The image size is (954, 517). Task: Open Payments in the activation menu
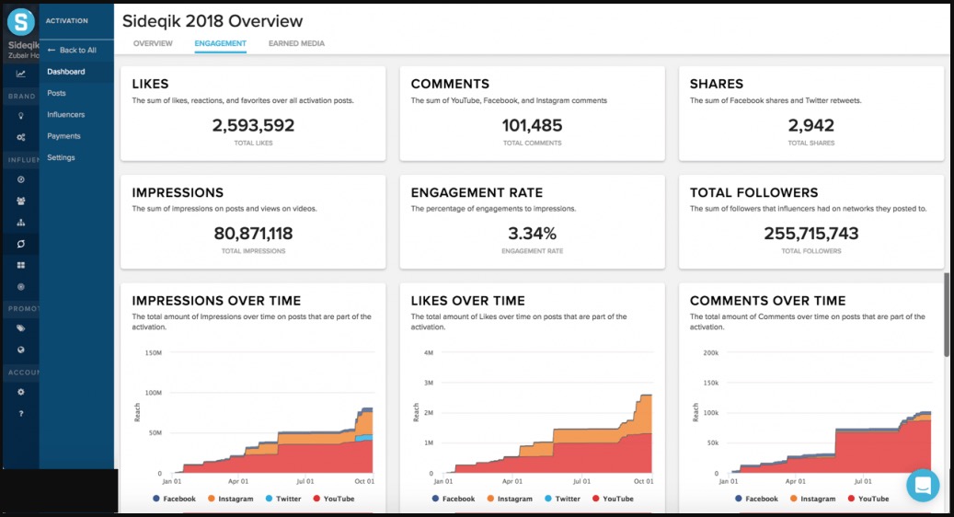[63, 136]
